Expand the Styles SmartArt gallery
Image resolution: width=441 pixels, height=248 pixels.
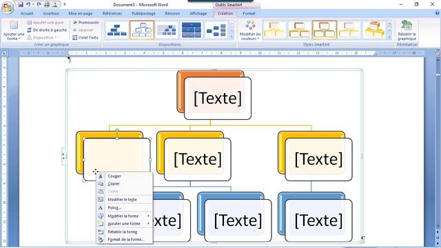click(389, 37)
